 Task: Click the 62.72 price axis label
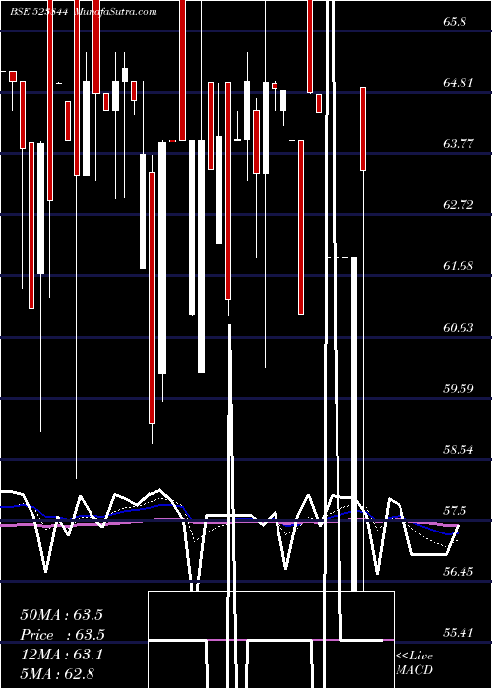459,205
